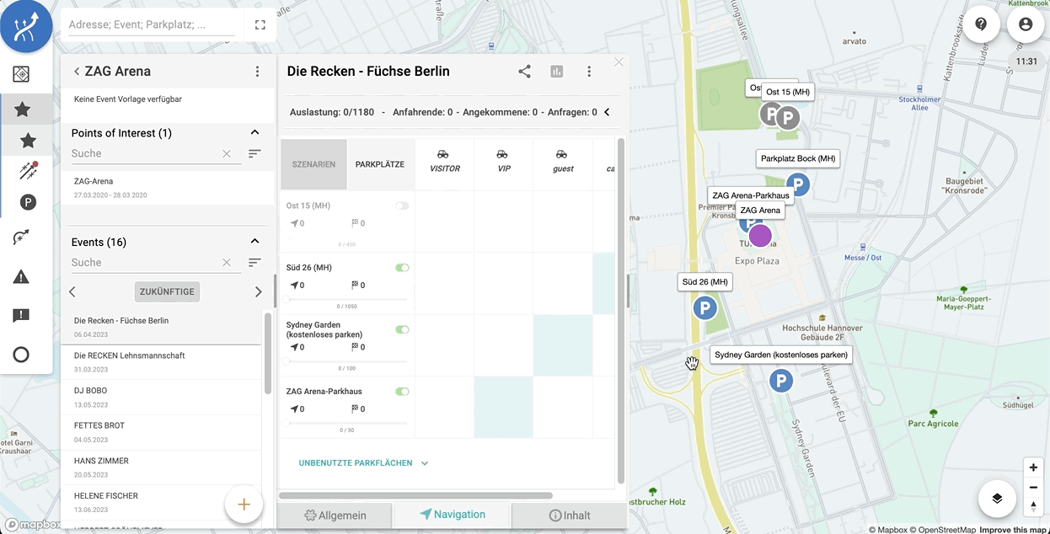Go back from ZAG Arena with the chevron
This screenshot has width=1050, height=534.
point(76,72)
